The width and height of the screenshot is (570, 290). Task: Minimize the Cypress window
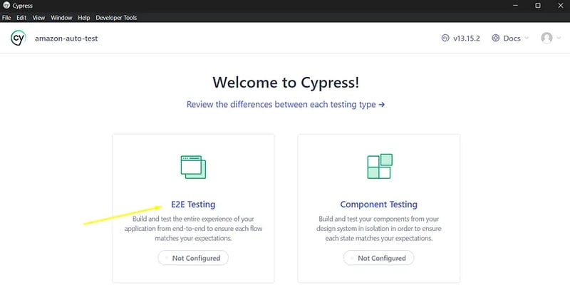[515, 6]
